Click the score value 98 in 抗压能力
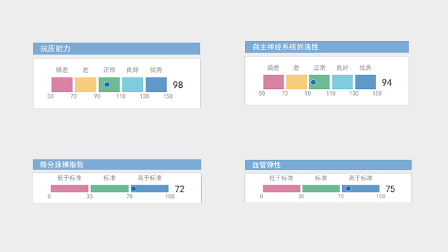448x252 pixels. pos(177,85)
